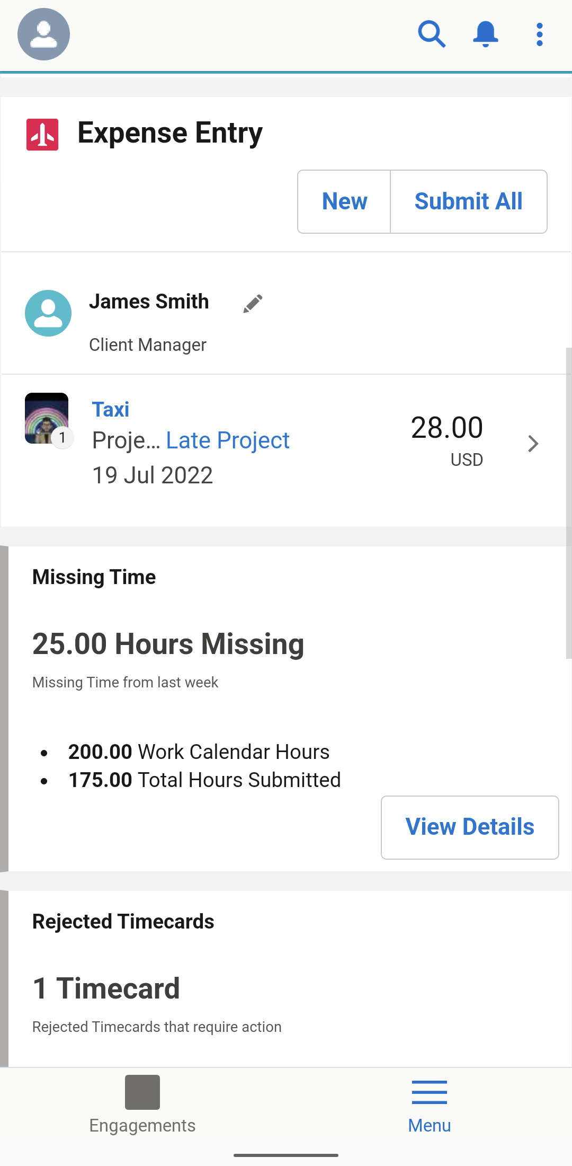Tap the Taxi receipt thumbnail image
The image size is (572, 1166).
[47, 418]
